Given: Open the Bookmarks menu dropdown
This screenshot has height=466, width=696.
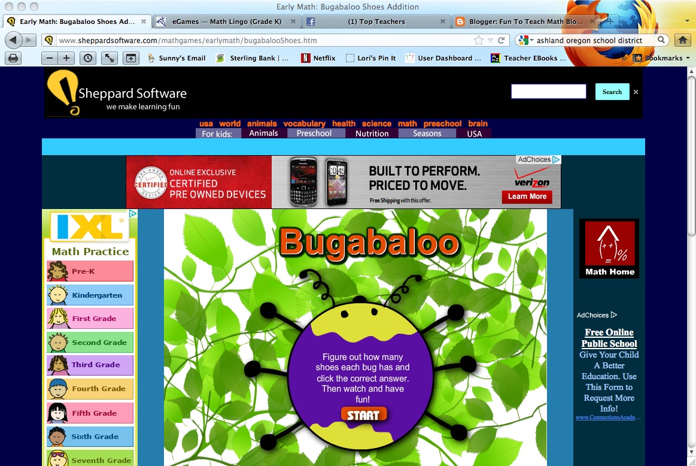Looking at the screenshot, I should [x=662, y=58].
